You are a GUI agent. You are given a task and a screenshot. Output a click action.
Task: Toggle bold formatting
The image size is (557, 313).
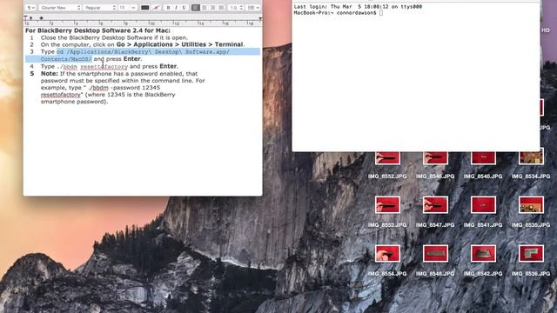point(168,8)
